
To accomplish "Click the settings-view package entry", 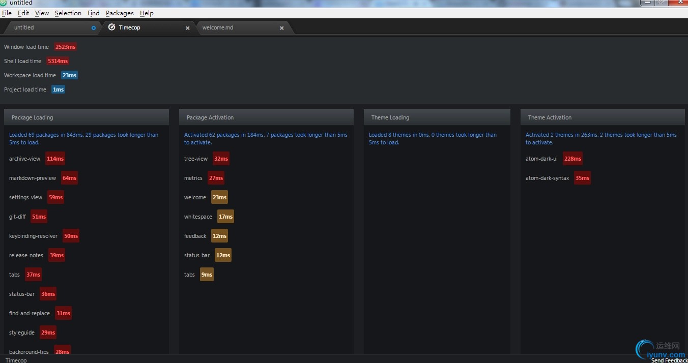I will click(36, 197).
